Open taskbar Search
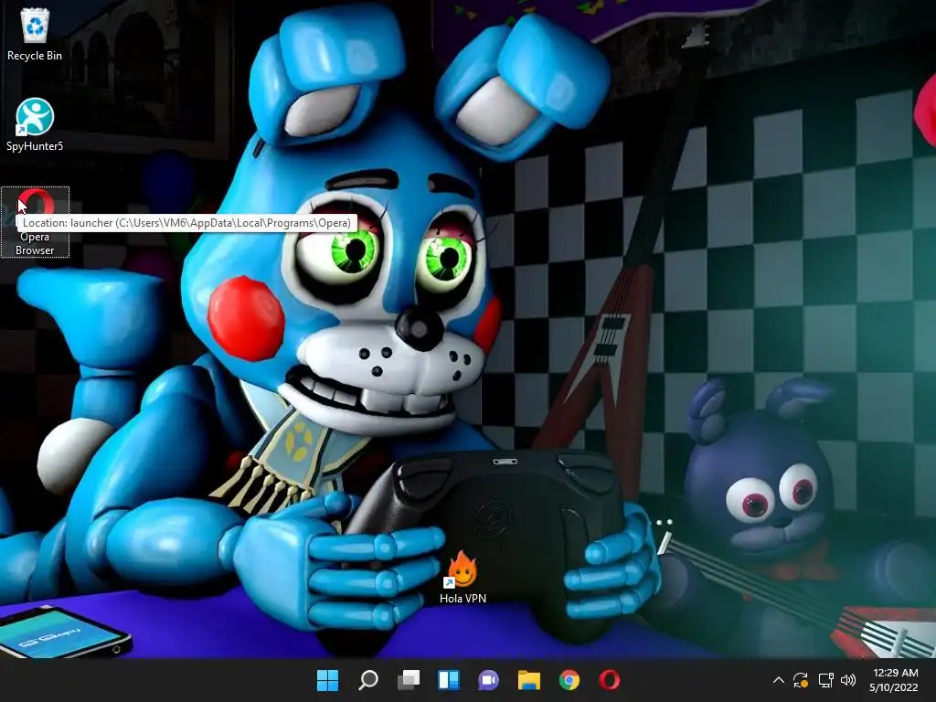The height and width of the screenshot is (702, 936). 367,680
